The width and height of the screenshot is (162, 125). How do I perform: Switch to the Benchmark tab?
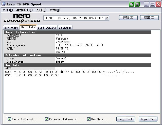[11, 28]
